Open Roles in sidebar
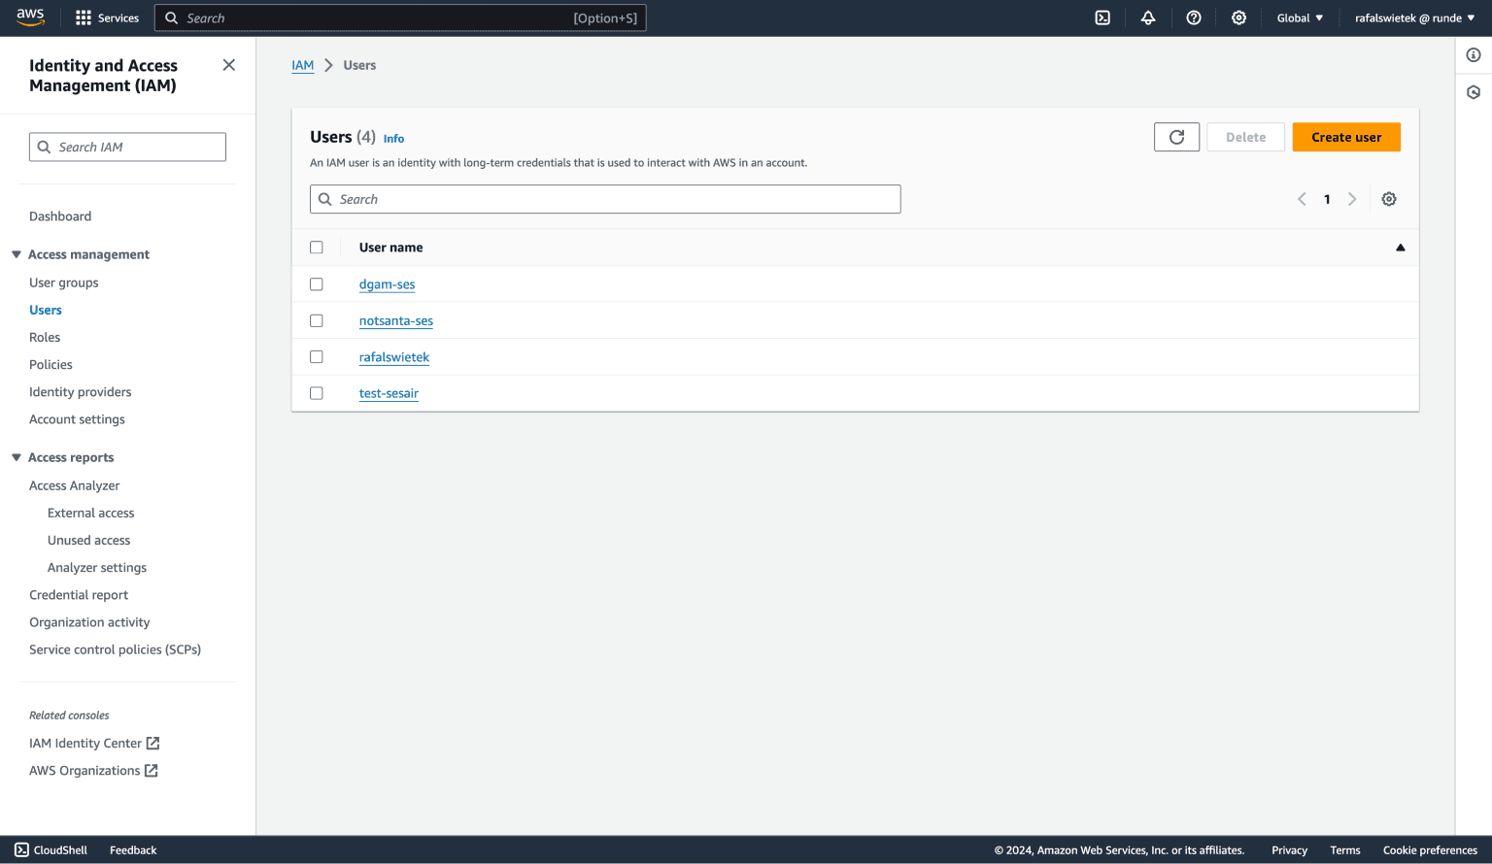This screenshot has height=864, width=1492. (x=45, y=337)
